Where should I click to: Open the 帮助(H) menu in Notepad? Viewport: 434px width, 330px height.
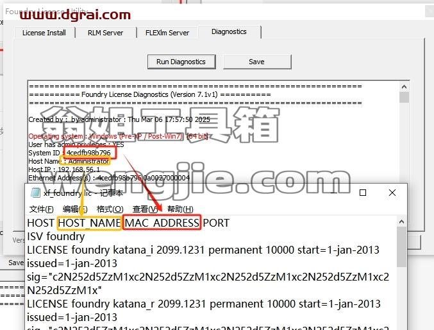pyautogui.click(x=180, y=209)
